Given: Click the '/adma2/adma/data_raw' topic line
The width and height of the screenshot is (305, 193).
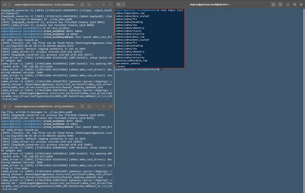Looking at the screenshot, I should coord(130,37).
